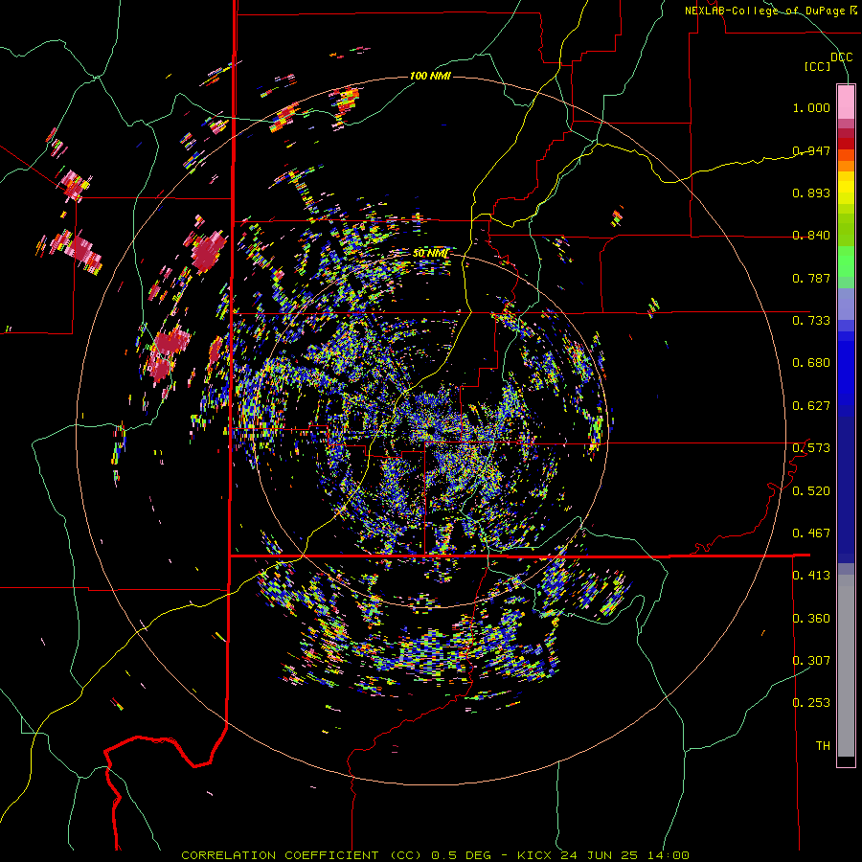Click the CORRELATION COEFFICIENT (CC) caption text
862x862 pixels.
pos(302,855)
